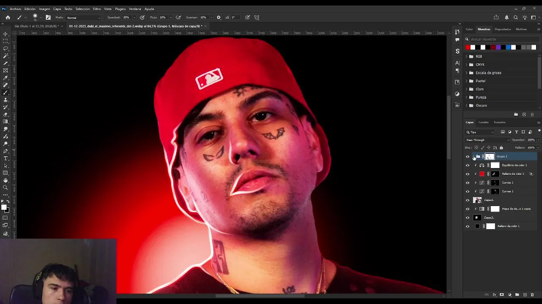This screenshot has width=542, height=304.
Task: Click the symmetry butterfly icon
Action: click(x=257, y=17)
